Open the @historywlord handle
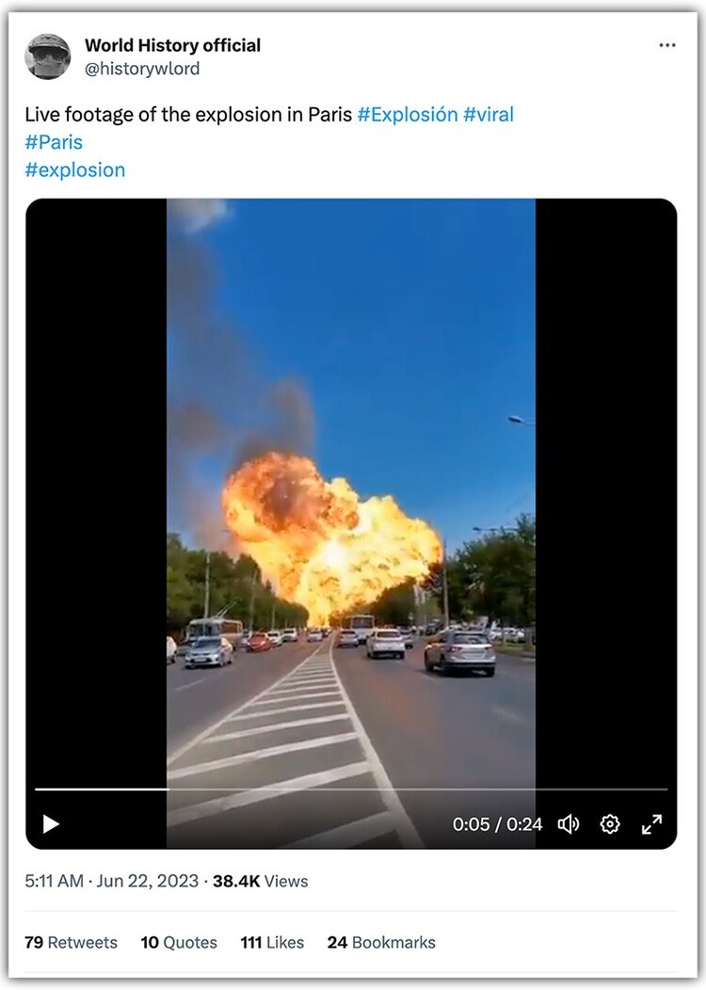This screenshot has width=706, height=990. (x=142, y=68)
